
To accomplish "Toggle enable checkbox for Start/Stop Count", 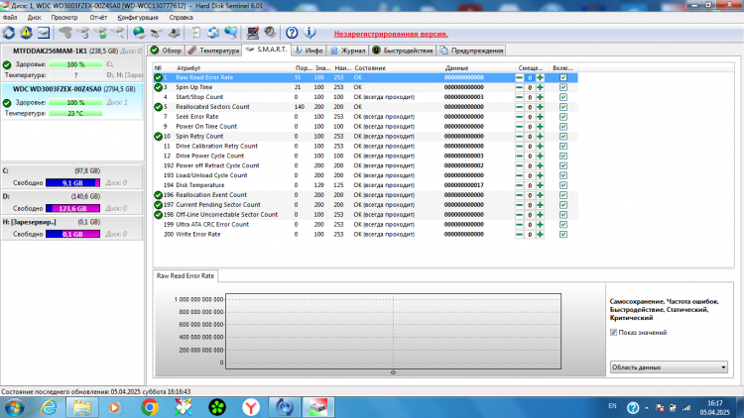I will [563, 97].
